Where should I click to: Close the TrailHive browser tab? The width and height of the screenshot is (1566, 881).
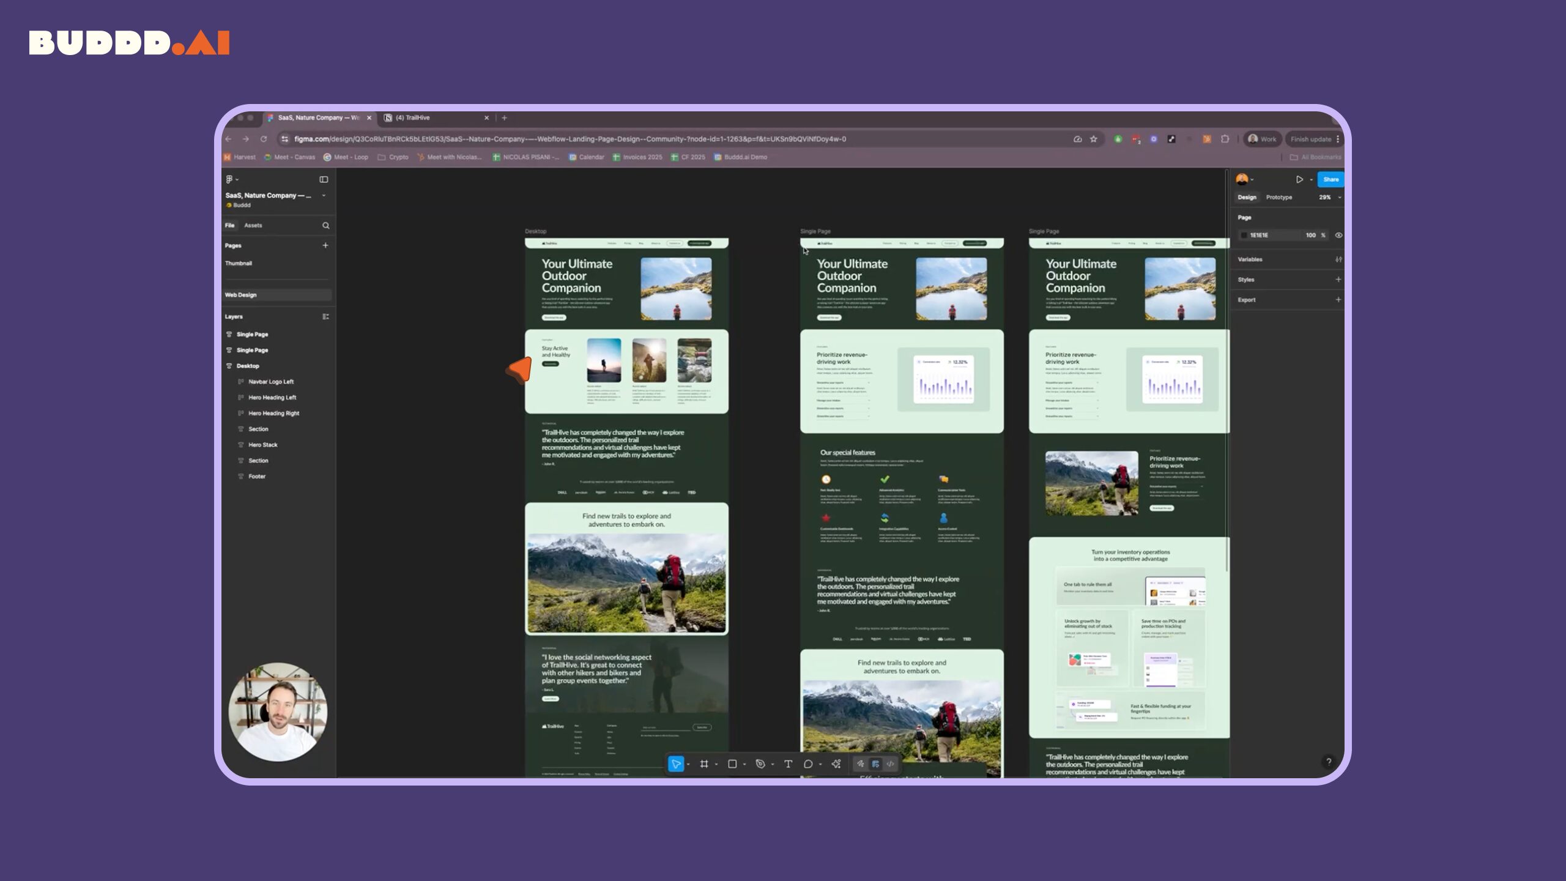click(487, 117)
